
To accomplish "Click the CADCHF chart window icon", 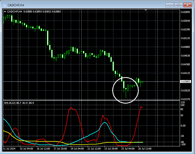I will [x=4, y=5].
